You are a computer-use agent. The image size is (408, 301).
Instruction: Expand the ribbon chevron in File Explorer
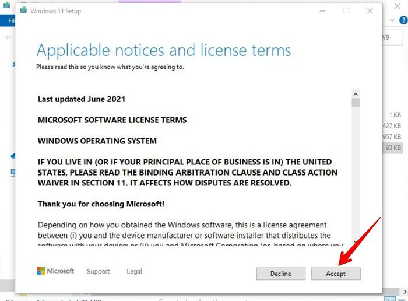(392, 20)
